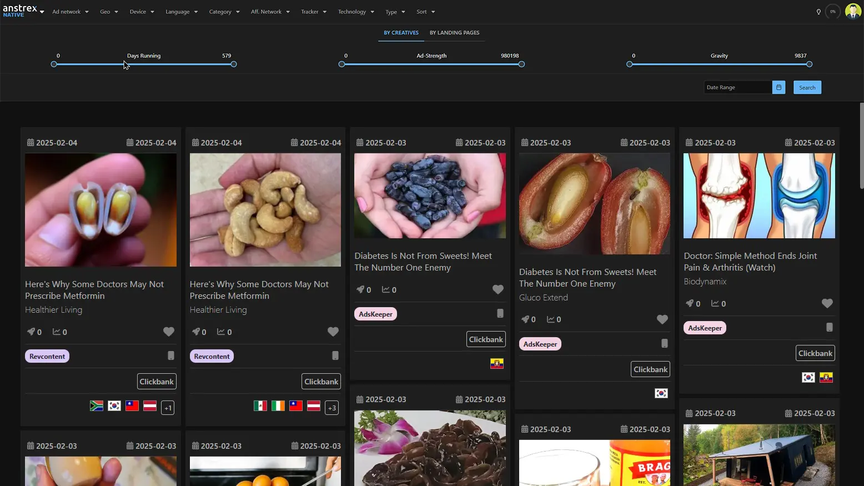864x486 pixels.
Task: Click inside the Date Range input field
Action: [736, 87]
